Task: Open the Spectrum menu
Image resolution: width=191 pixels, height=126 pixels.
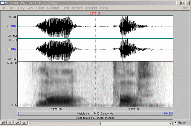Action: tap(53, 8)
